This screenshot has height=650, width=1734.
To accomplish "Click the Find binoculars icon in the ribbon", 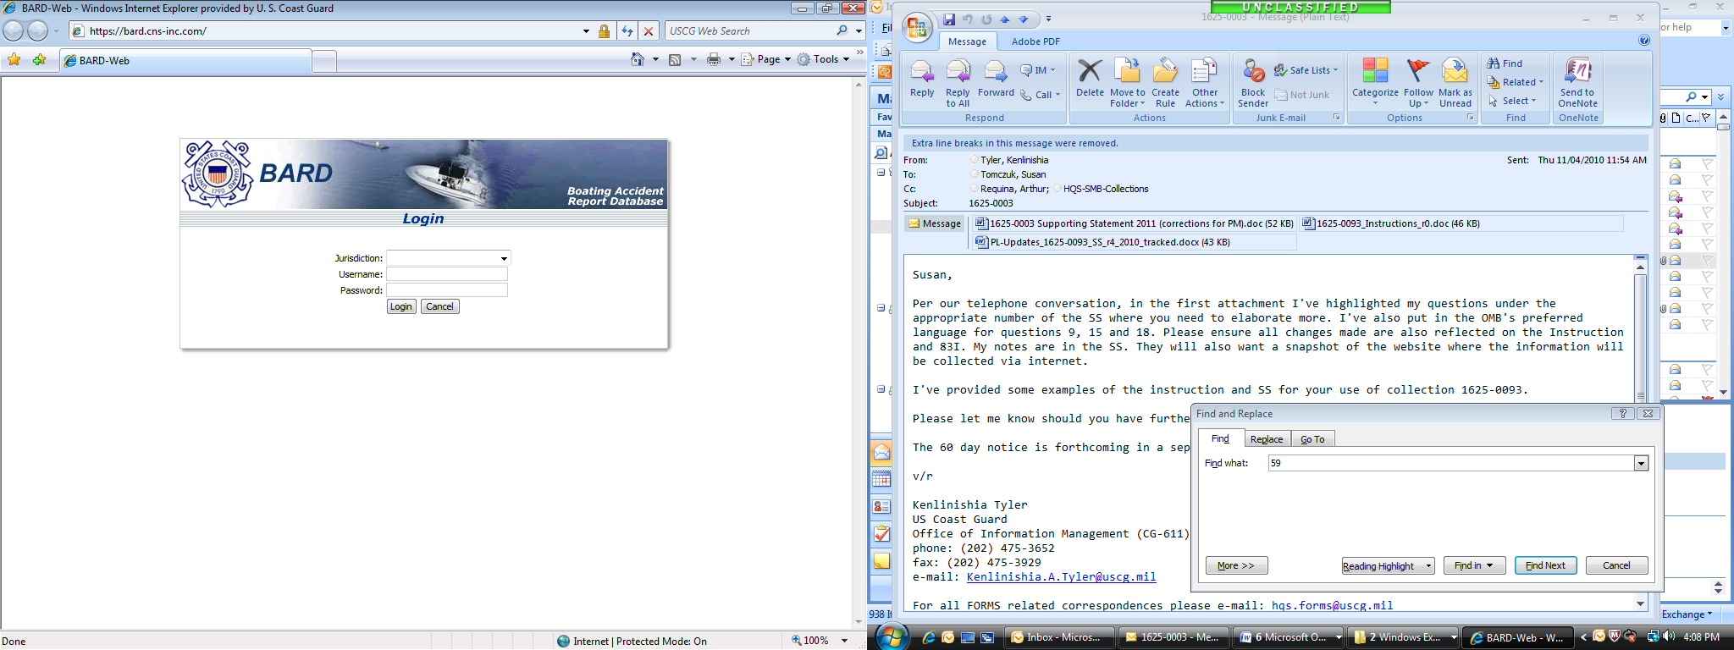I will [x=1505, y=63].
